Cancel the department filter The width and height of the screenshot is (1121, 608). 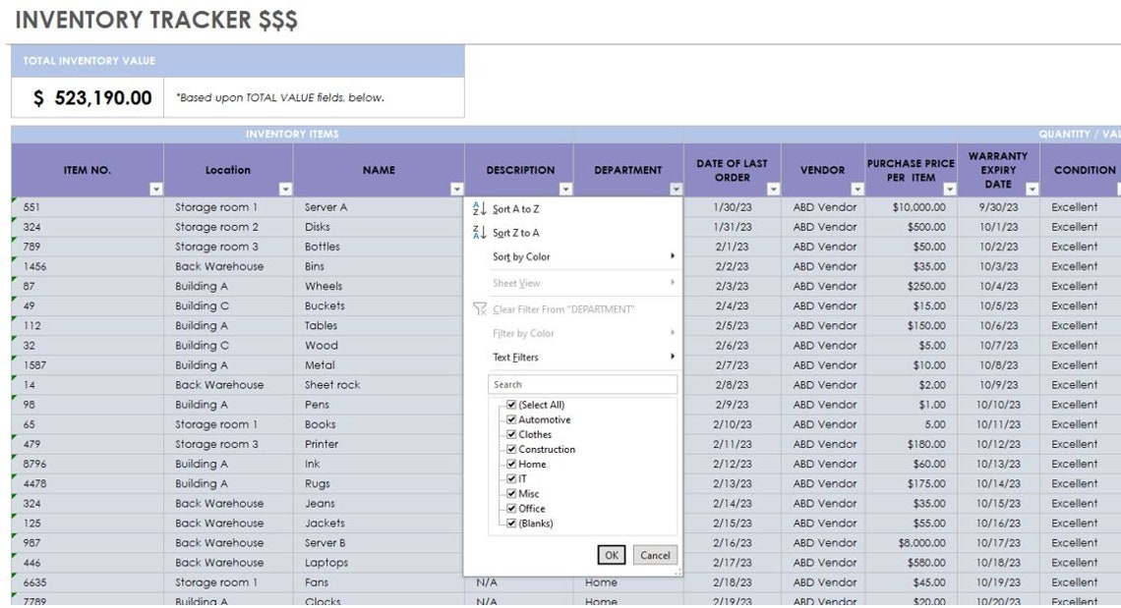655,554
